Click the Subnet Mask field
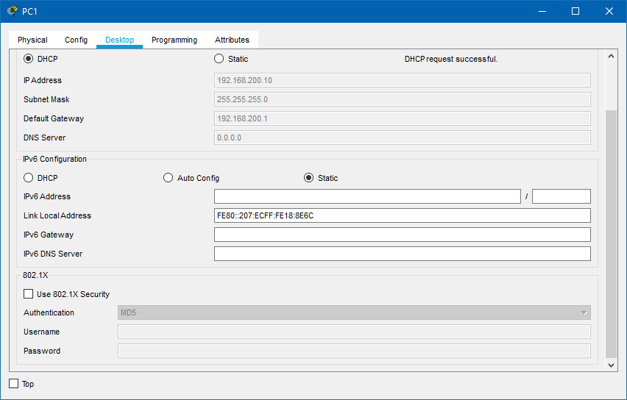Screen dimensions: 627x400 [403, 99]
